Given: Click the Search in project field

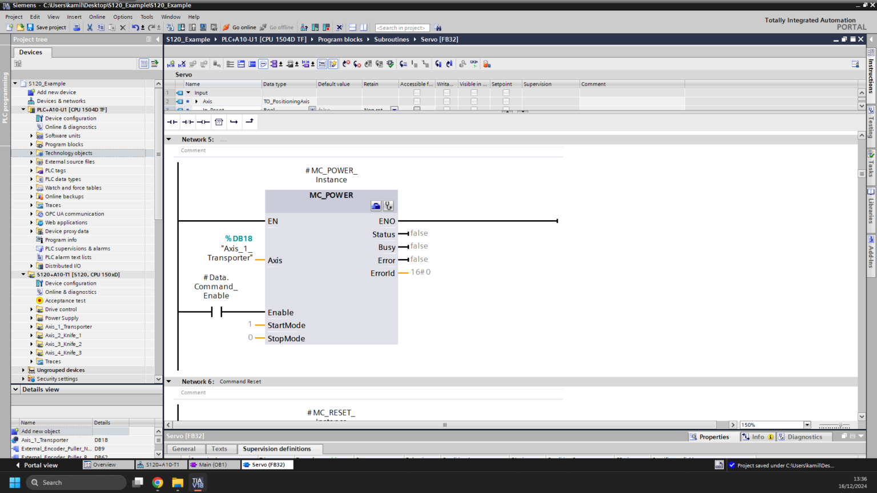Looking at the screenshot, I should point(402,27).
